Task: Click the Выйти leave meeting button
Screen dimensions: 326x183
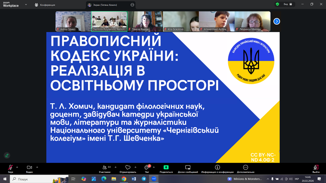Action: coord(316,168)
